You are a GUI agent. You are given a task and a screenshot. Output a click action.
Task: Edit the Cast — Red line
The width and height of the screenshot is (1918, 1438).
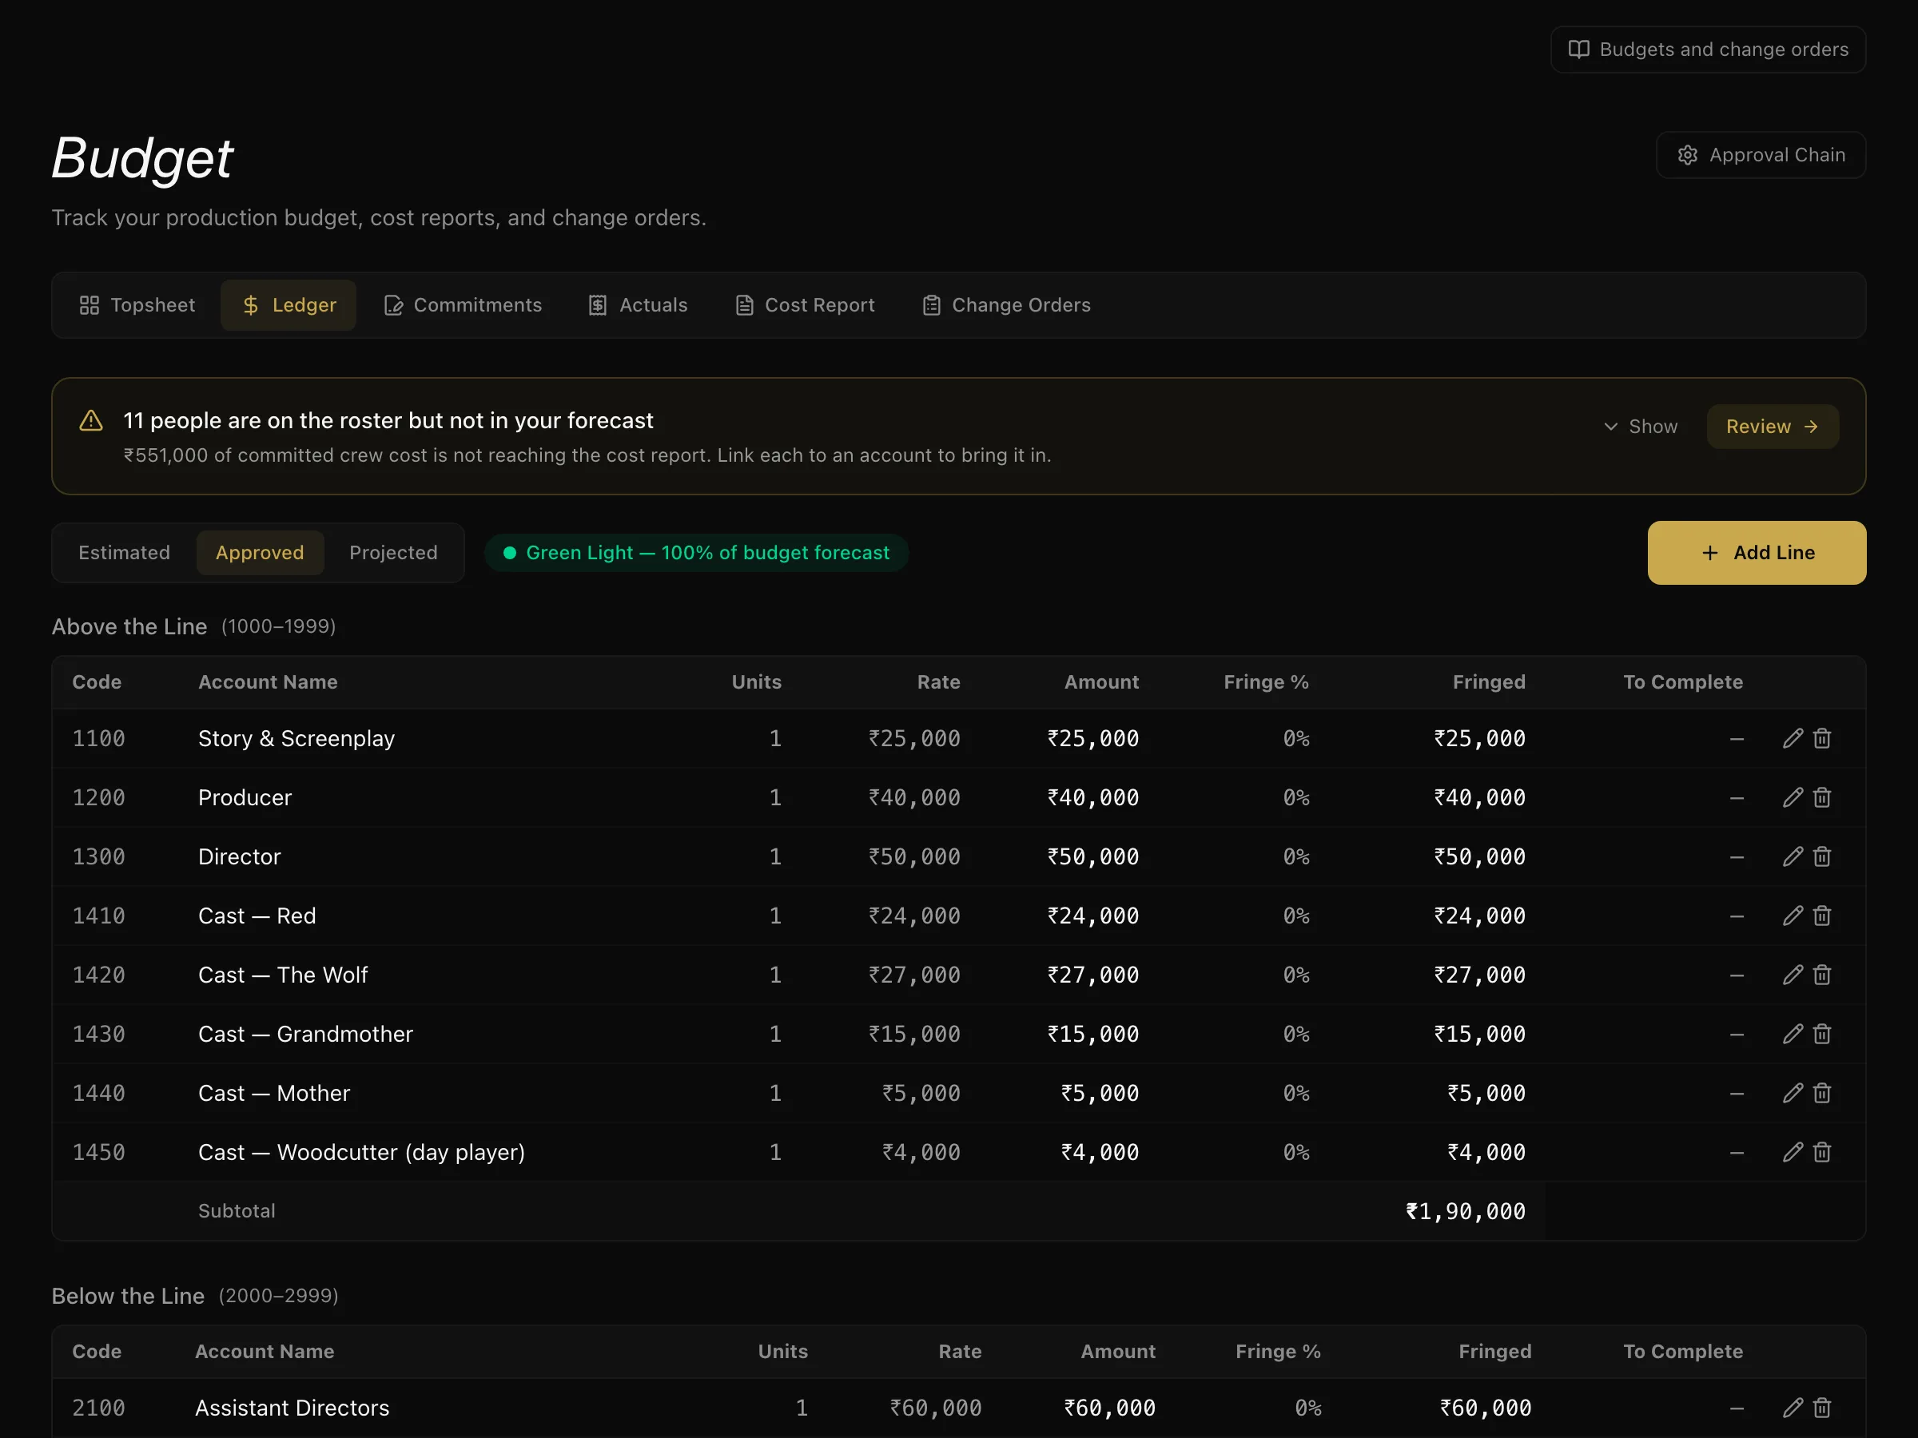point(1793,916)
